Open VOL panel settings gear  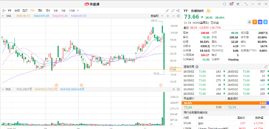coord(178,89)
